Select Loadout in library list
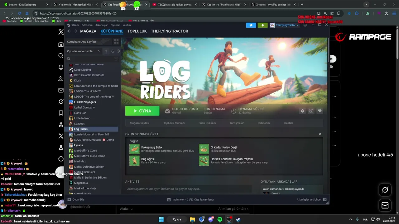399x224 pixels. click(x=79, y=124)
